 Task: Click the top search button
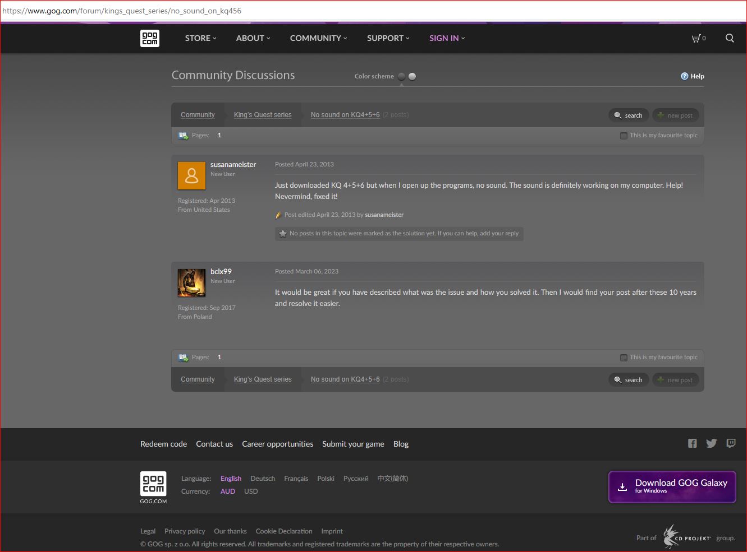point(629,115)
